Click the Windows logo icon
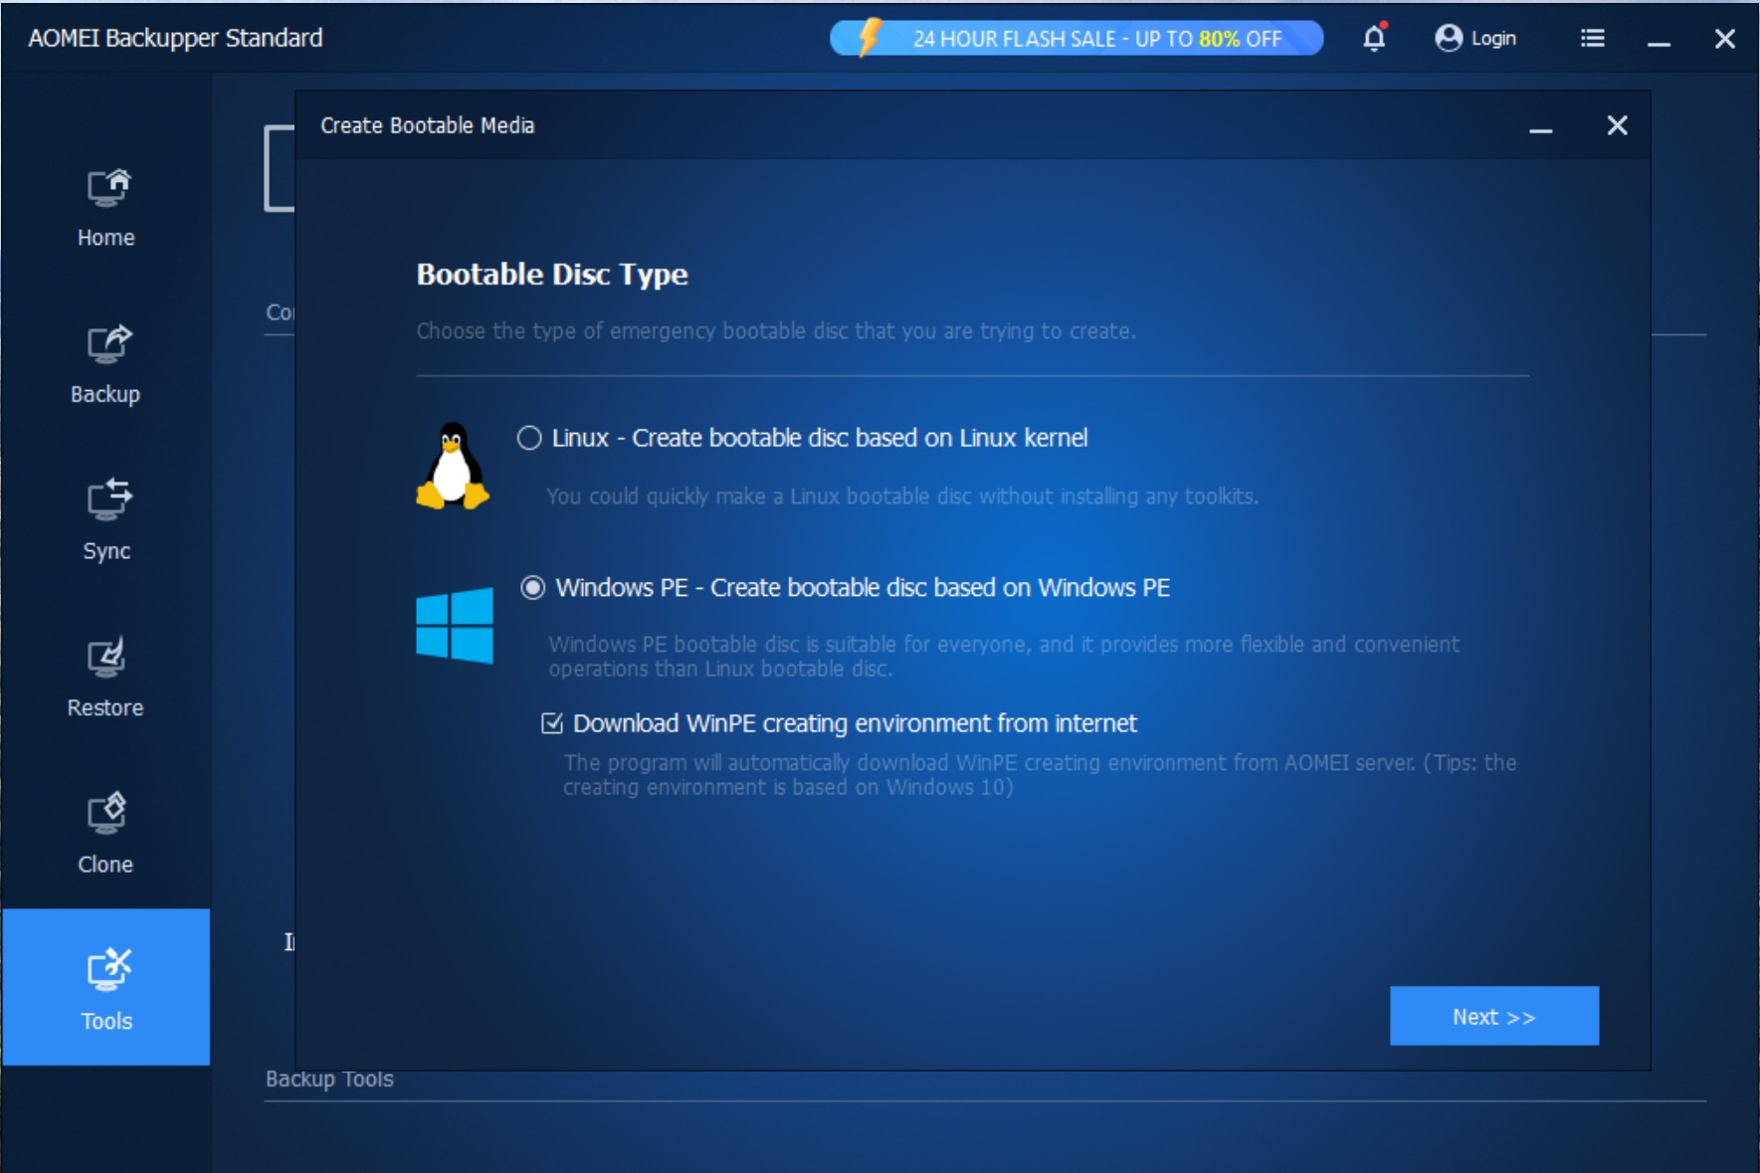Screen dimensions: 1760x1173 [x=455, y=625]
